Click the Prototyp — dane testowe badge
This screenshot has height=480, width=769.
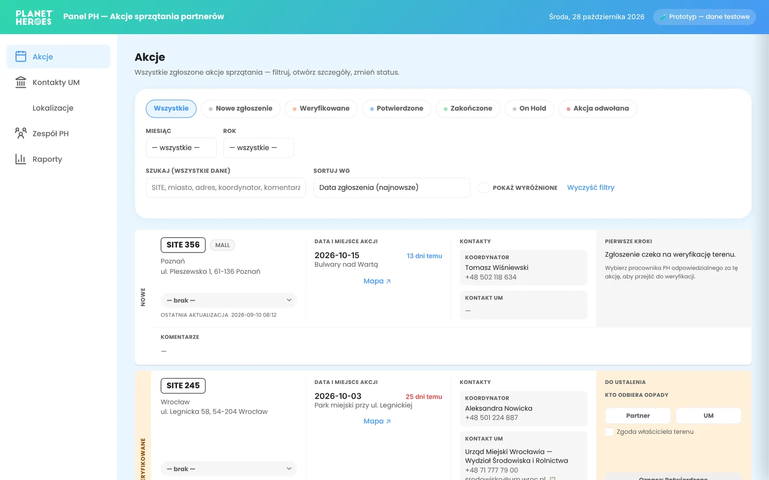(x=704, y=17)
